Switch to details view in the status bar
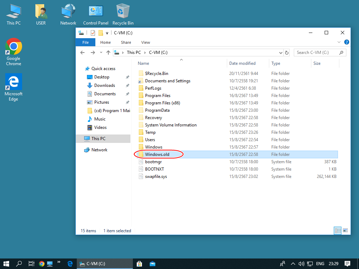The width and height of the screenshot is (359, 269). [x=338, y=230]
